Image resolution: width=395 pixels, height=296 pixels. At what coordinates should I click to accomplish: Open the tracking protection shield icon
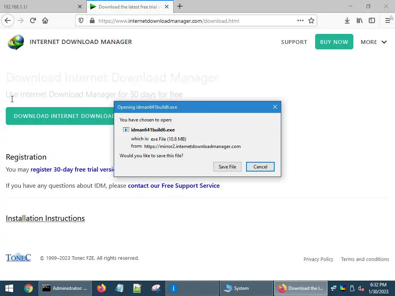click(x=81, y=21)
